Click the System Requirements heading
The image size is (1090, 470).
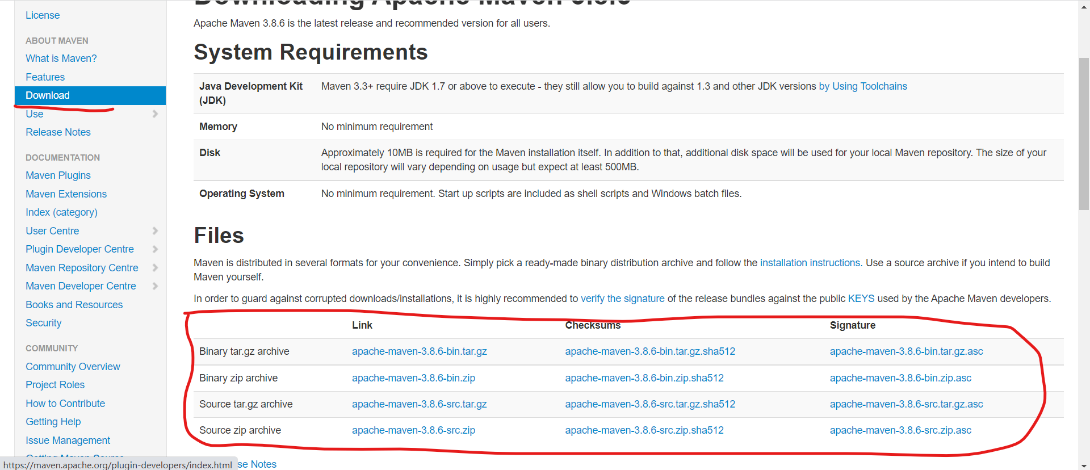(x=311, y=52)
